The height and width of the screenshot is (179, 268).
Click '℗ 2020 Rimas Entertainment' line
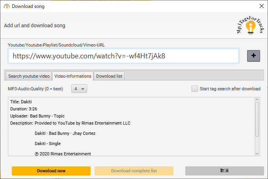pyautogui.click(x=63, y=154)
